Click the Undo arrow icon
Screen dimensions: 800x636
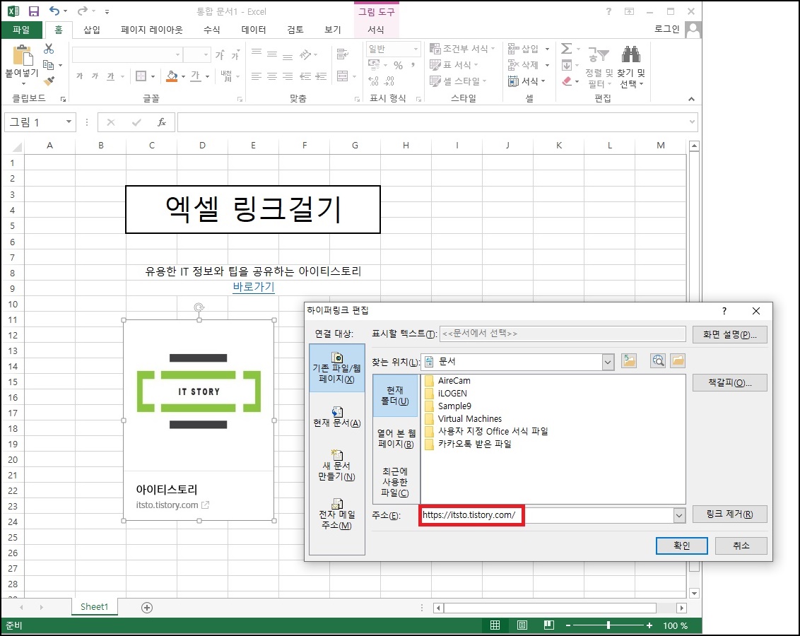click(x=54, y=11)
